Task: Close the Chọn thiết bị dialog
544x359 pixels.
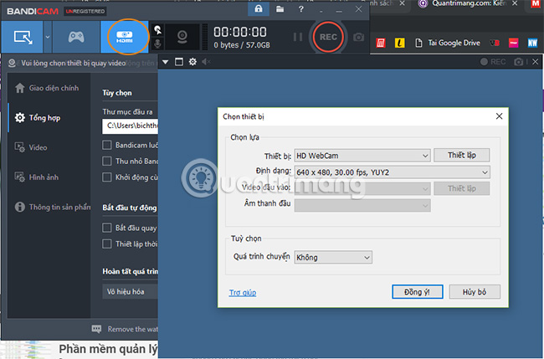Action: 499,116
